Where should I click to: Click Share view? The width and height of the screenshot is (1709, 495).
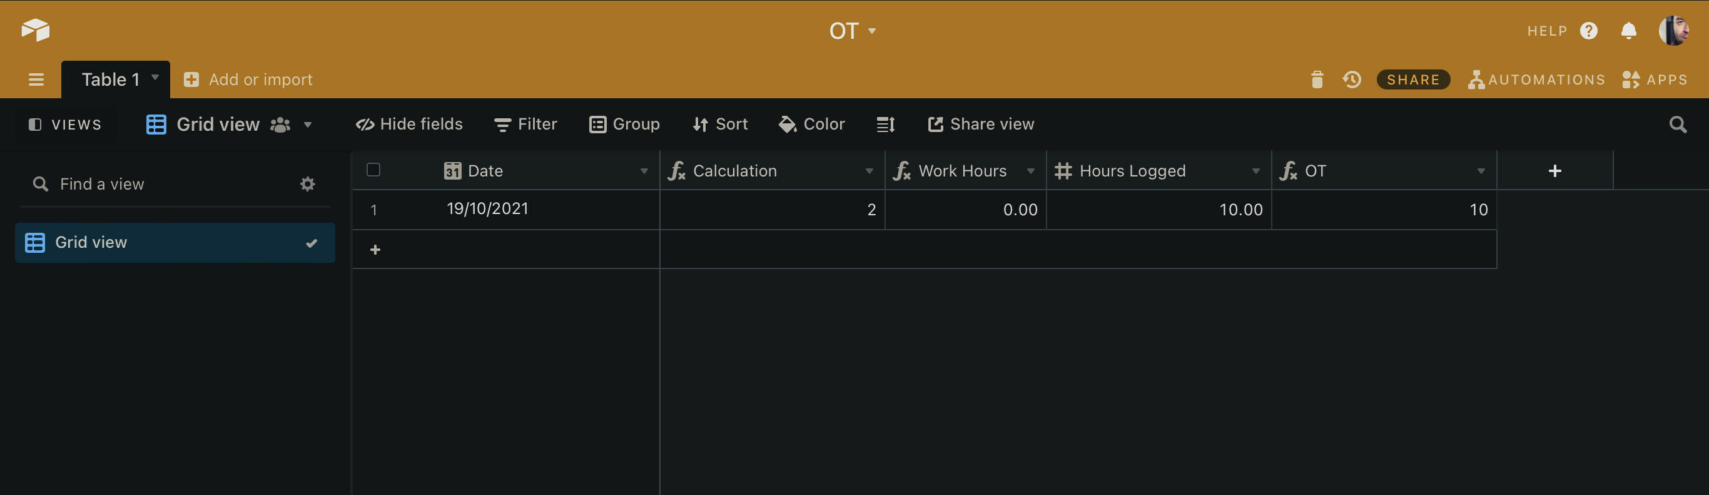coord(981,124)
